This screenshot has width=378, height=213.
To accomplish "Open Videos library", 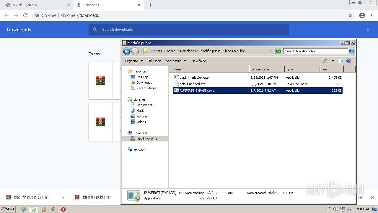I will tap(141, 122).
